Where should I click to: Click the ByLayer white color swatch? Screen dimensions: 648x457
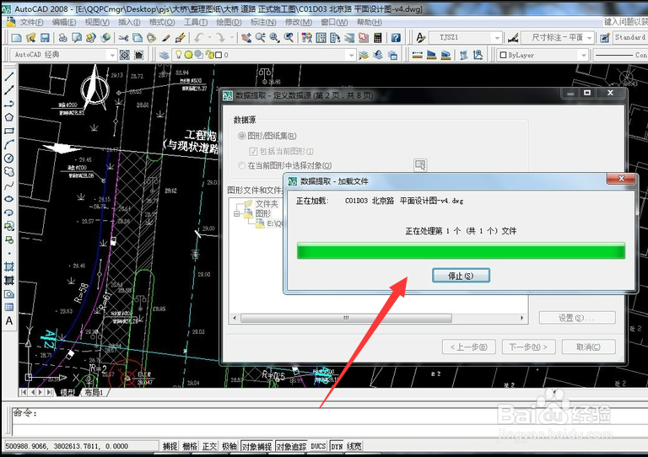point(503,55)
